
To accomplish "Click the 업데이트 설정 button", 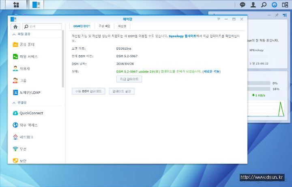I will tap(122, 91).
